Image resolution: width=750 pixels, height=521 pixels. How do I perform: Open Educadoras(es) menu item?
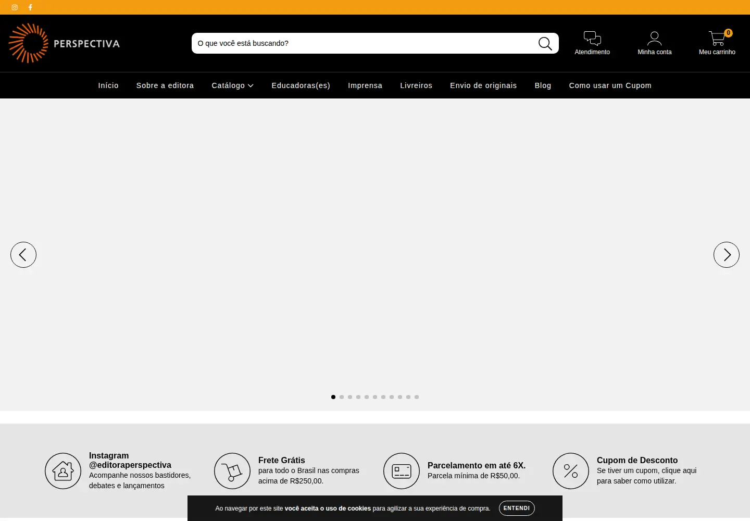click(x=301, y=85)
